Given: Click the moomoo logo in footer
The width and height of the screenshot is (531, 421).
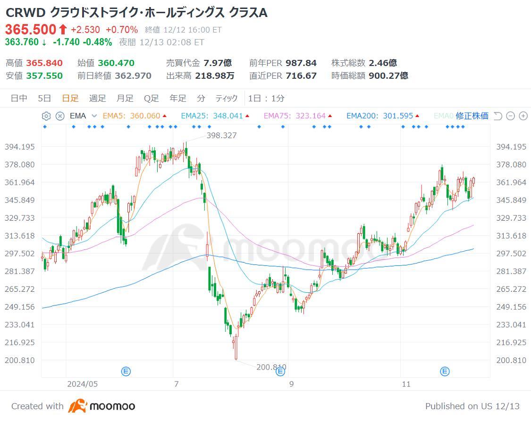Looking at the screenshot, I should click(x=101, y=406).
